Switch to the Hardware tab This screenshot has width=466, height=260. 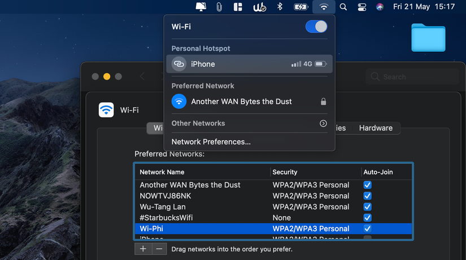[x=376, y=128]
